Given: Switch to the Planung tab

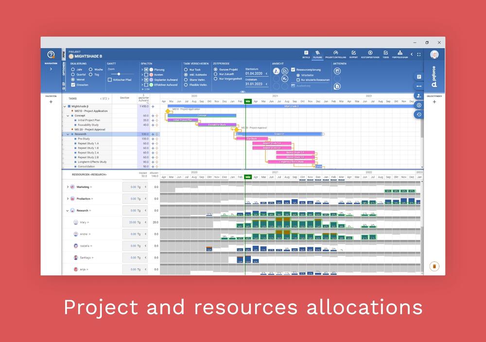Looking at the screenshot, I should pos(317,53).
